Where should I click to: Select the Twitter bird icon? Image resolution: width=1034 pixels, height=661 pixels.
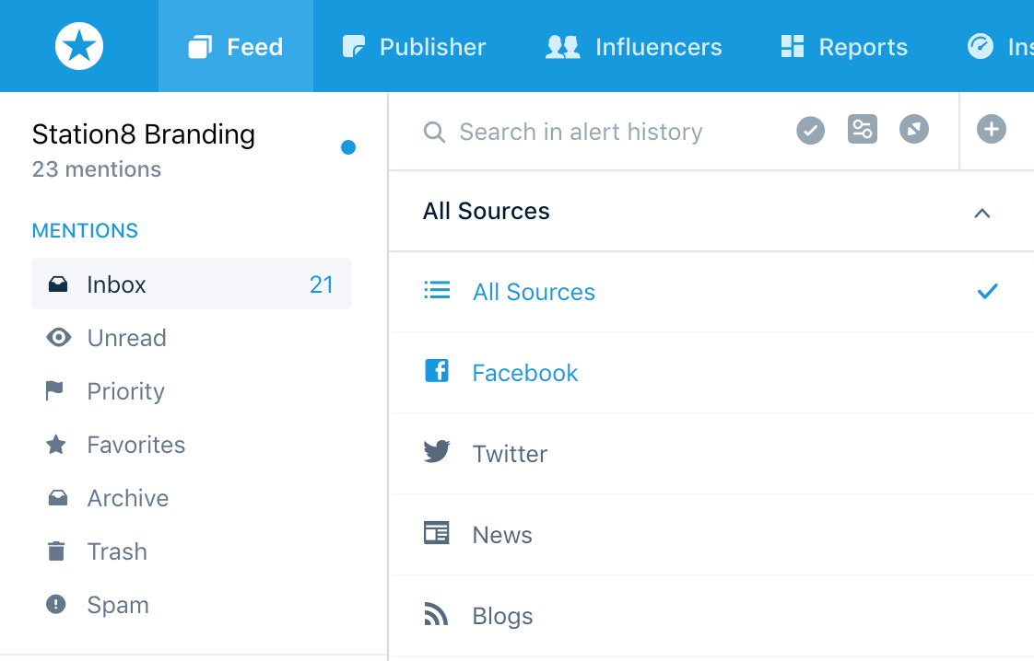point(437,453)
